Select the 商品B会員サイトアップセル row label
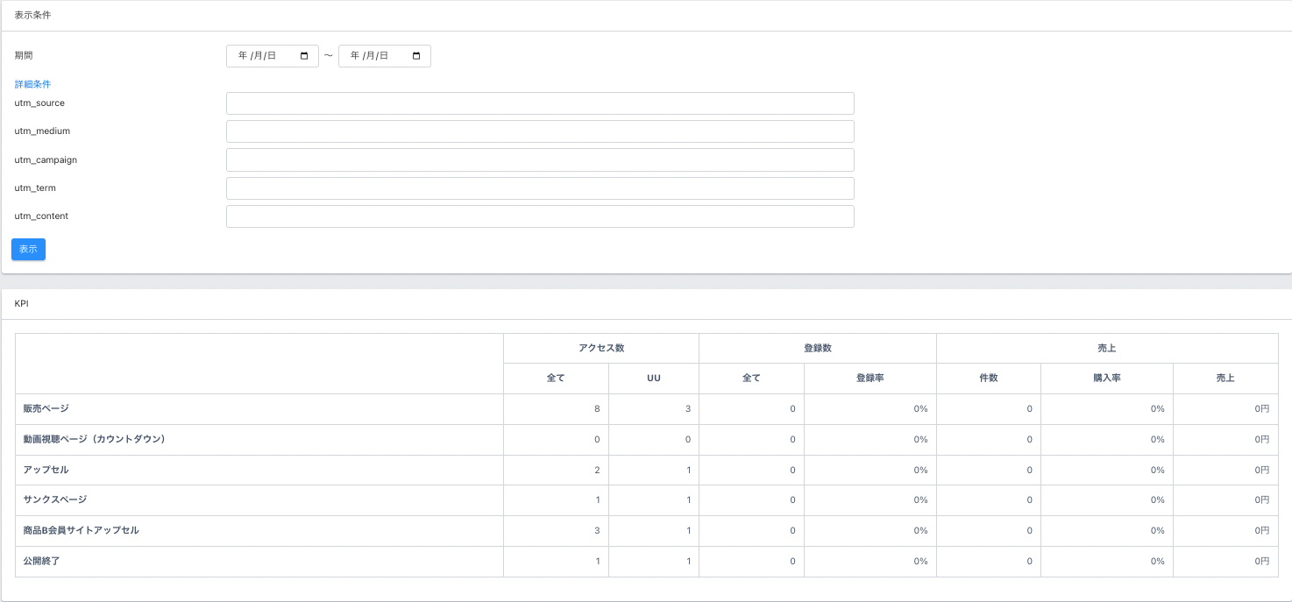Viewport: 1292px width, 602px height. click(x=81, y=530)
